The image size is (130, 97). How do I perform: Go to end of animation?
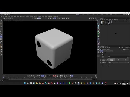point(39,76)
